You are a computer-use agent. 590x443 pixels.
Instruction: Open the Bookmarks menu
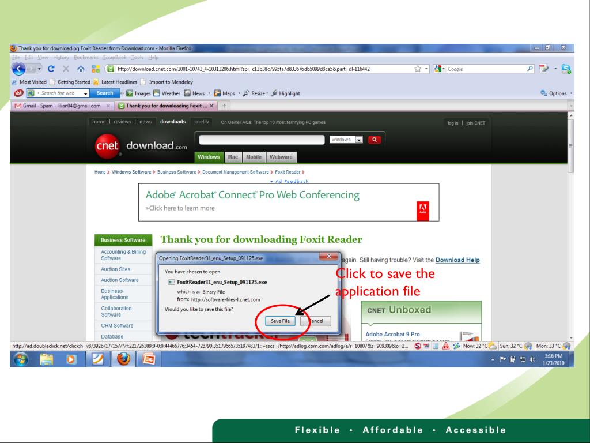coord(86,57)
